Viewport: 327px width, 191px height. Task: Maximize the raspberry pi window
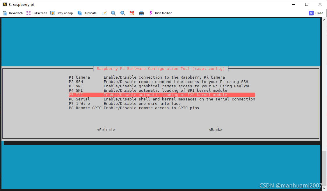point(307,4)
